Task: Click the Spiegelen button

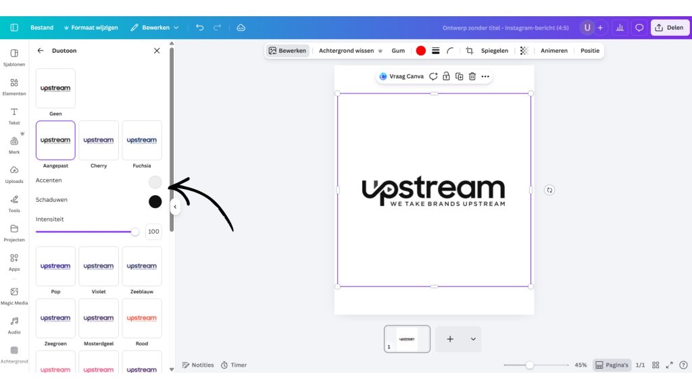Action: point(494,51)
